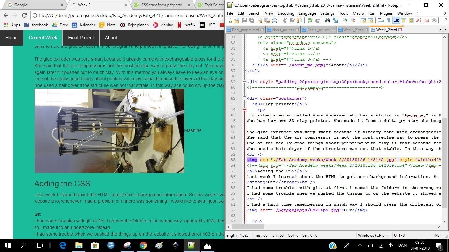The width and height of the screenshot is (449, 252).
Task: Switch to Chrome on the taskbar
Action: pos(143,245)
